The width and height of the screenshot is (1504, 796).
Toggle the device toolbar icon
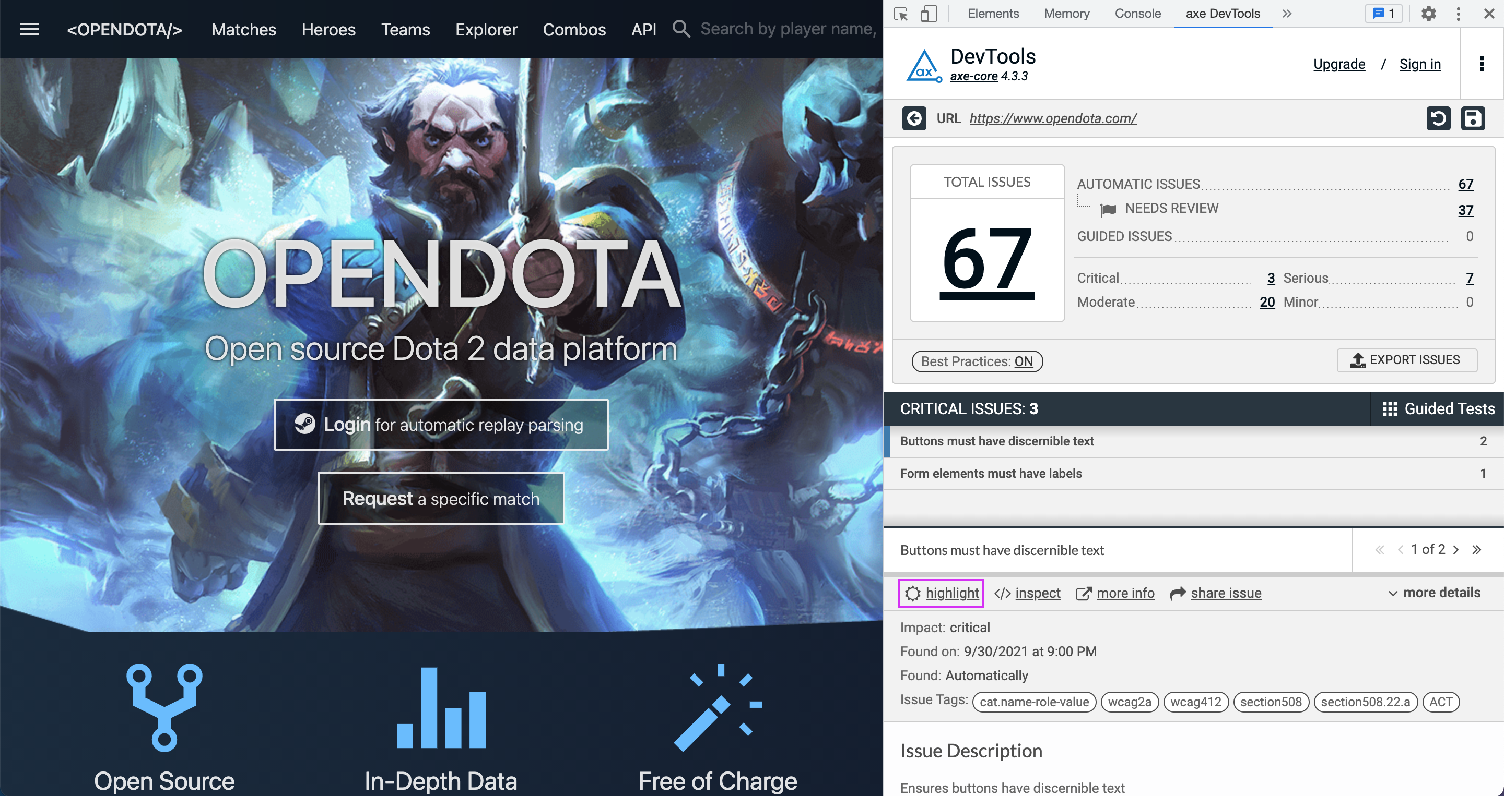click(x=929, y=14)
